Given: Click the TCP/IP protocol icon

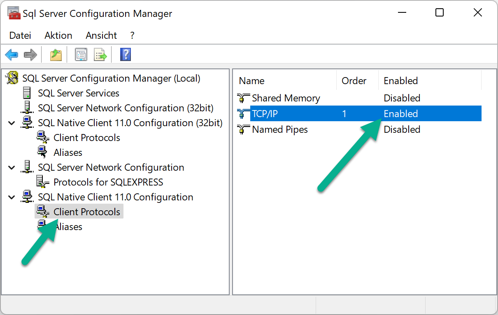Looking at the screenshot, I should [243, 114].
